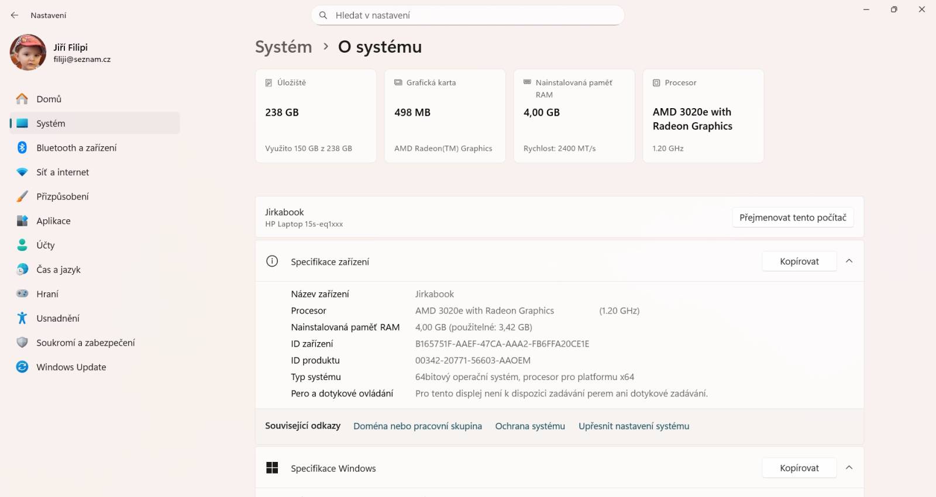Click the Aplikace sidebar icon

pos(22,221)
